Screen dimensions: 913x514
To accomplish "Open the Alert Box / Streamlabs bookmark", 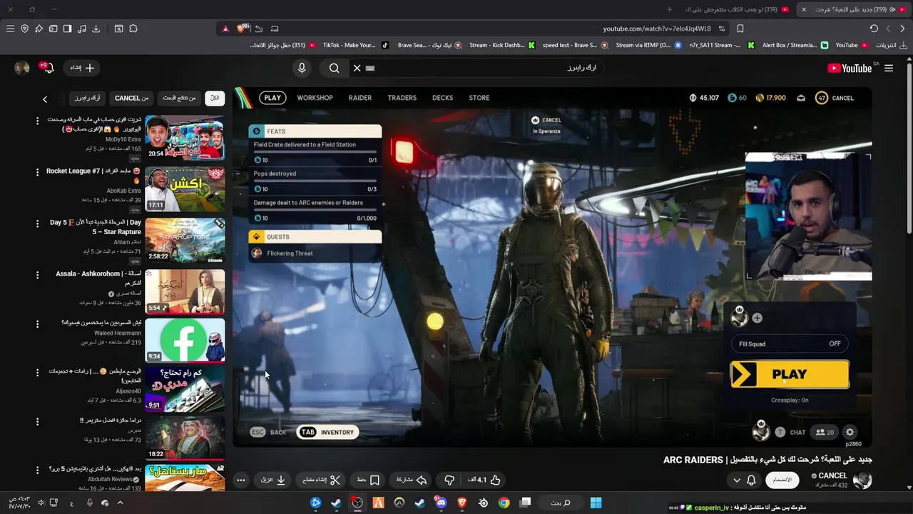I will (795, 45).
